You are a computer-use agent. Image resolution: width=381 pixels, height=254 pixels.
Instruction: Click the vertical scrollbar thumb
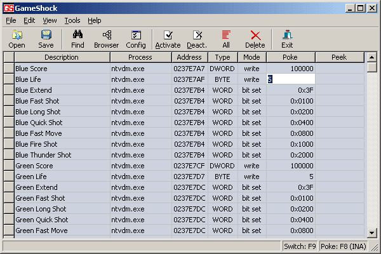[371, 67]
